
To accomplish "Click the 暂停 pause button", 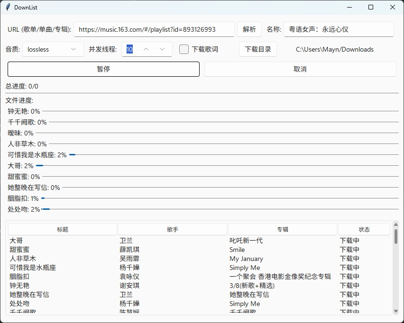I will (x=103, y=69).
